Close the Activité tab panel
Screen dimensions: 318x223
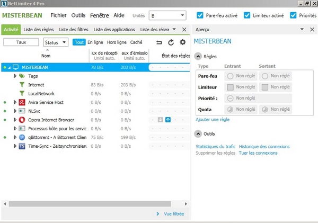pyautogui.click(x=184, y=30)
